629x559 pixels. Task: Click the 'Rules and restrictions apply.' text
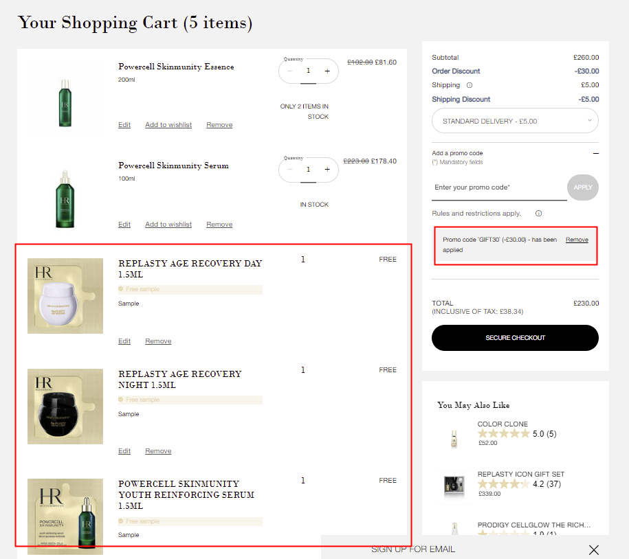(x=476, y=213)
